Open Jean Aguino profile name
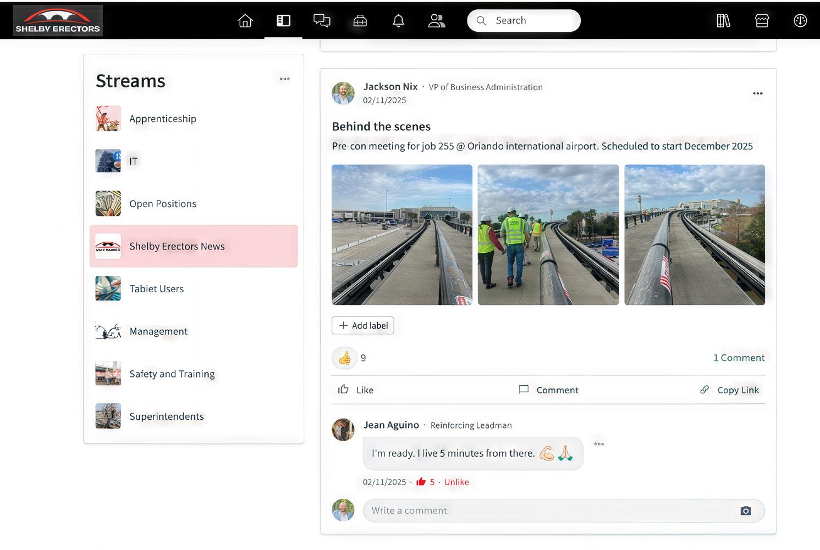820x550 pixels. click(391, 425)
